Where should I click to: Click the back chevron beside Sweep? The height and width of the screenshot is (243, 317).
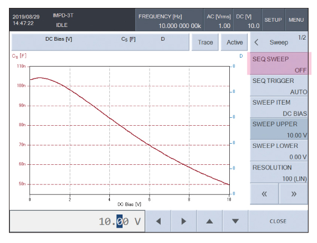click(256, 42)
